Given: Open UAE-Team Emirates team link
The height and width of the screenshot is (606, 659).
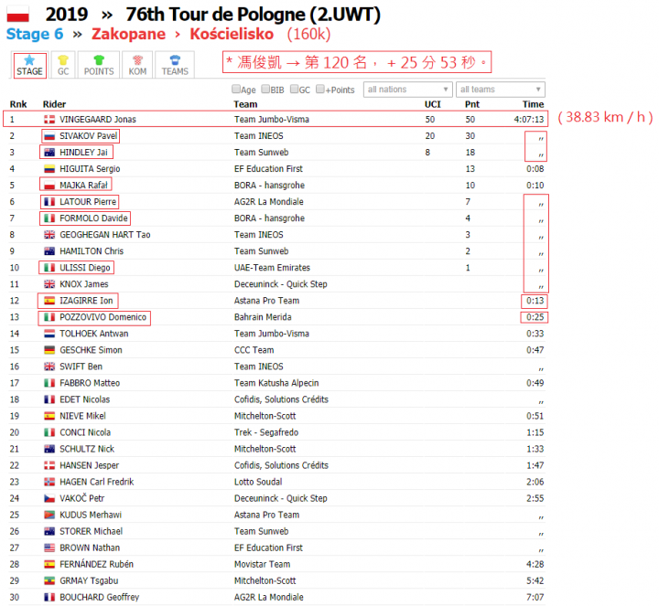Looking at the screenshot, I should 272,268.
